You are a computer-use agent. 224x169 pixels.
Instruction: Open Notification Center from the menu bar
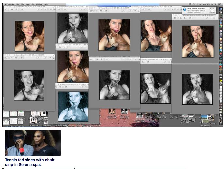coord(220,4)
